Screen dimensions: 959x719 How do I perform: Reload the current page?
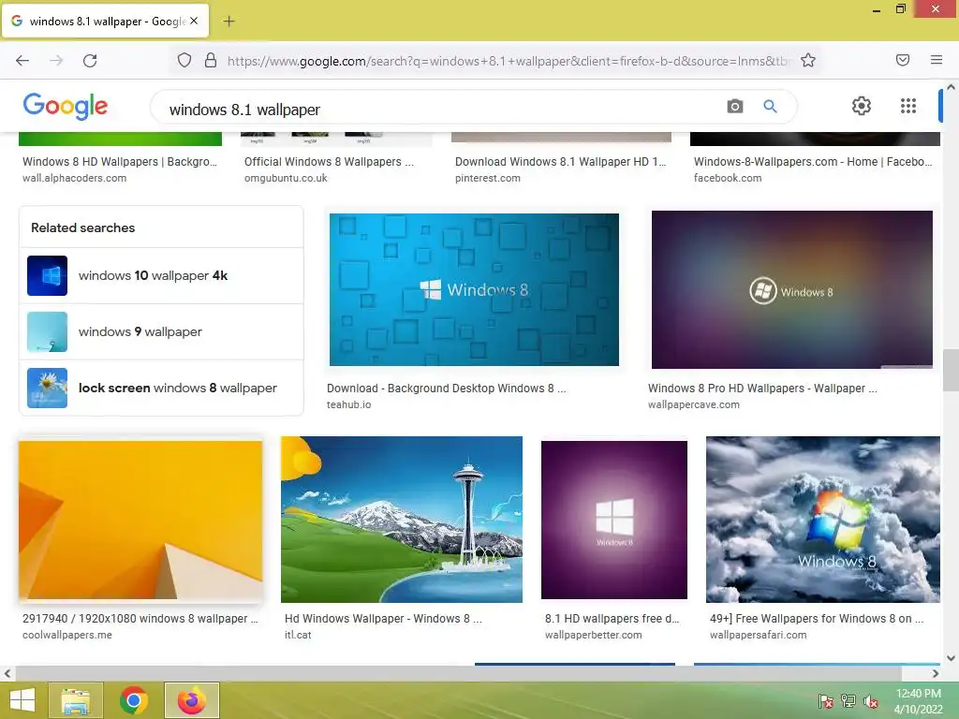(90, 60)
